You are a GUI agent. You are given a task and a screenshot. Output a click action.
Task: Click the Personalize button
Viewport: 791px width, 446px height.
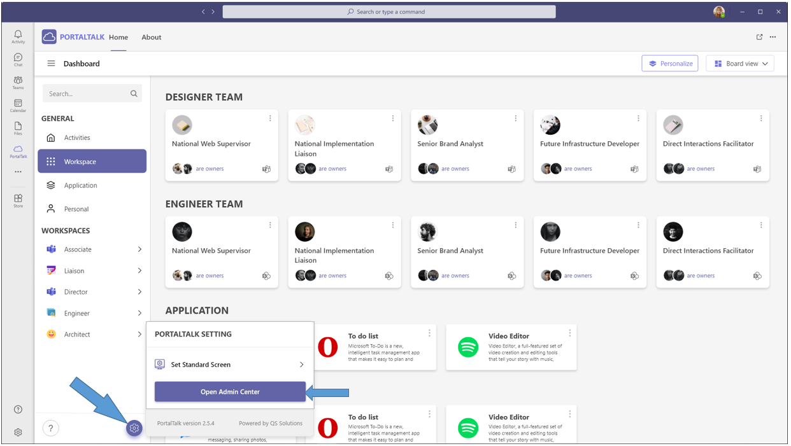click(669, 64)
